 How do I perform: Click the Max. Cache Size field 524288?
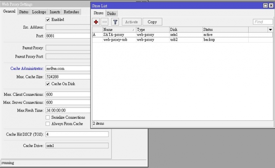point(68,77)
